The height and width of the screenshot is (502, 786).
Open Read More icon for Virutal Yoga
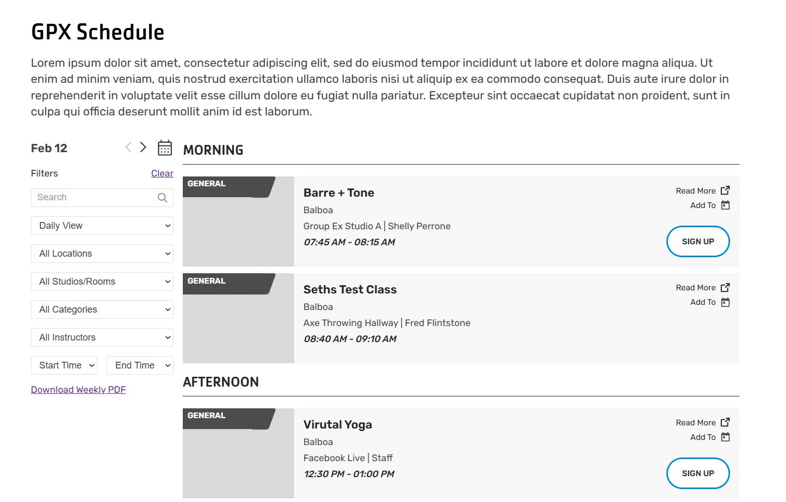tap(725, 422)
